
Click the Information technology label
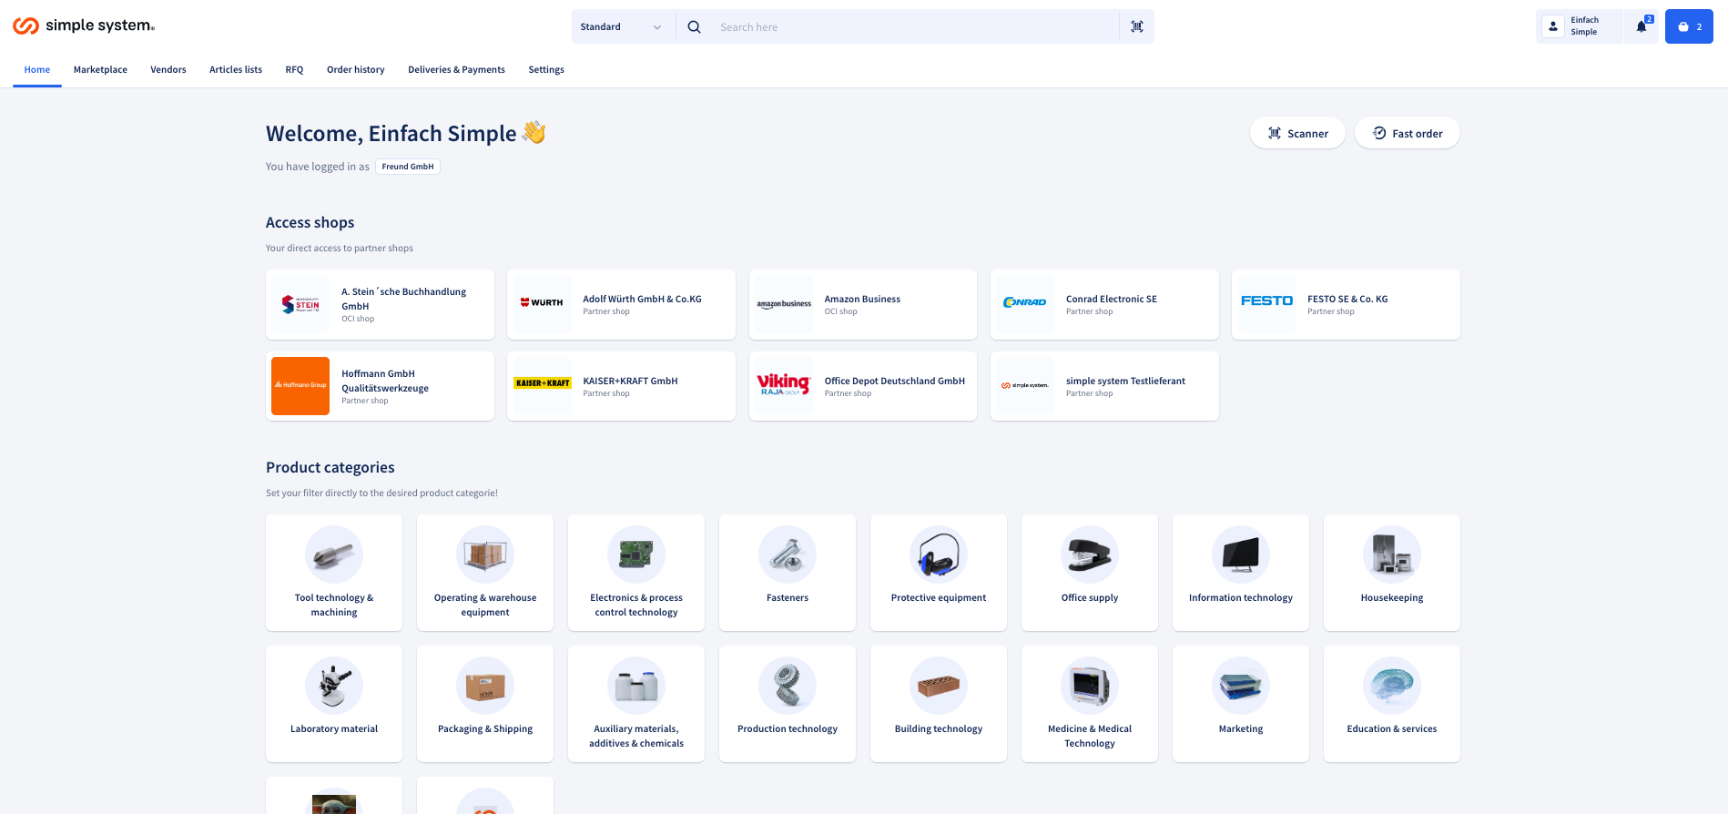click(x=1241, y=598)
